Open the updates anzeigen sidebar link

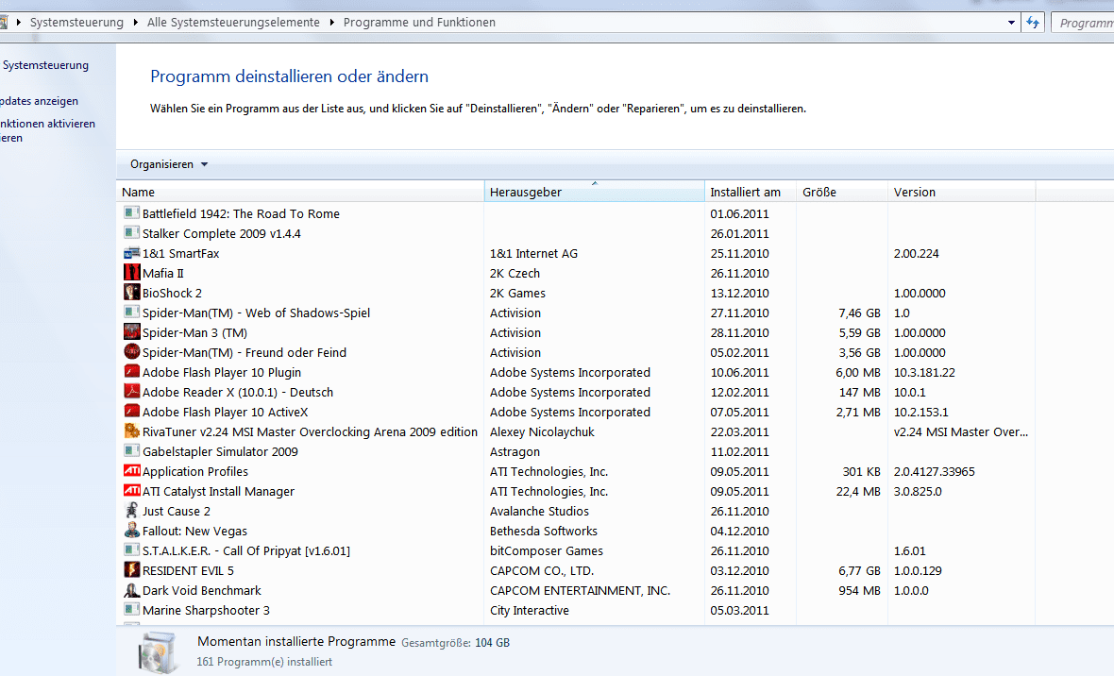pos(39,101)
